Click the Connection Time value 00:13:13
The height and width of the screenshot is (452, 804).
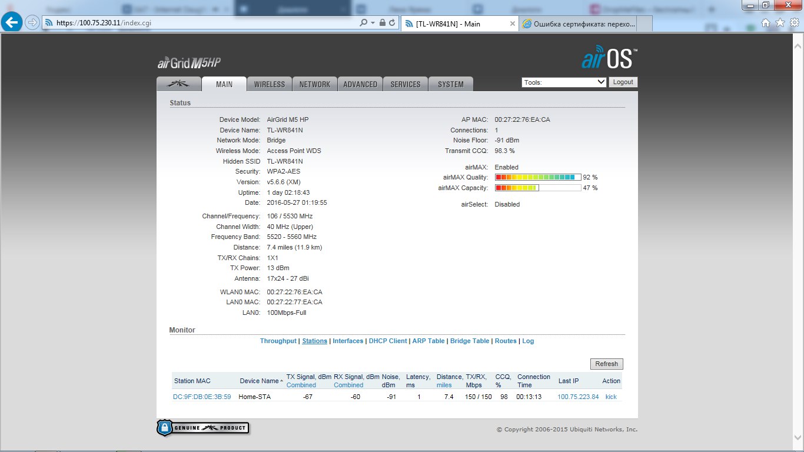click(x=529, y=397)
